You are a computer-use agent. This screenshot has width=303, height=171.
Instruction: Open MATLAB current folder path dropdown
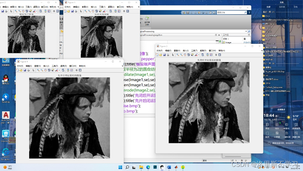(x=246, y=31)
